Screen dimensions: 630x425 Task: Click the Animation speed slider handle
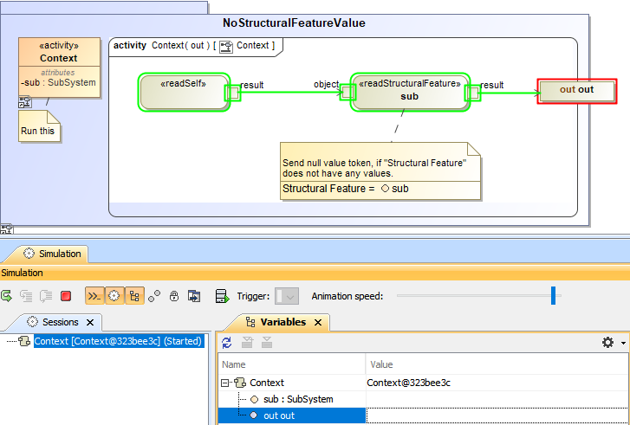point(553,295)
